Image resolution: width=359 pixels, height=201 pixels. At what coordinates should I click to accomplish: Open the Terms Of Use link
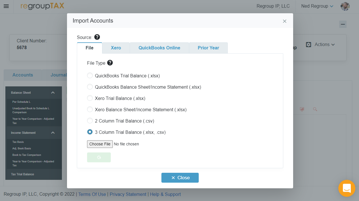tap(92, 194)
